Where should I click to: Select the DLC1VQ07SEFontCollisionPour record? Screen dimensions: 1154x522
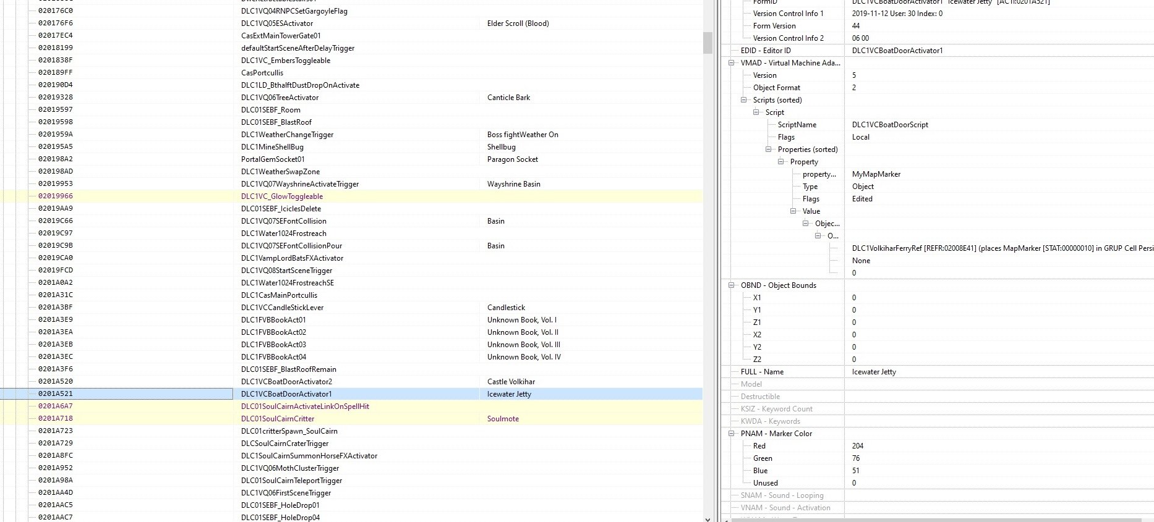pyautogui.click(x=351, y=246)
